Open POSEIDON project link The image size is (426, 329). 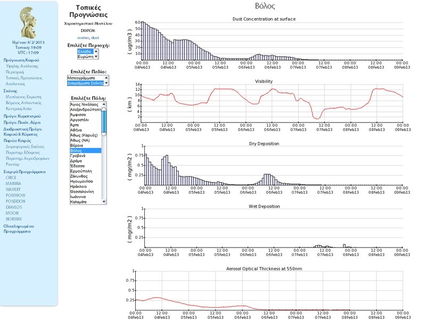pos(15,201)
